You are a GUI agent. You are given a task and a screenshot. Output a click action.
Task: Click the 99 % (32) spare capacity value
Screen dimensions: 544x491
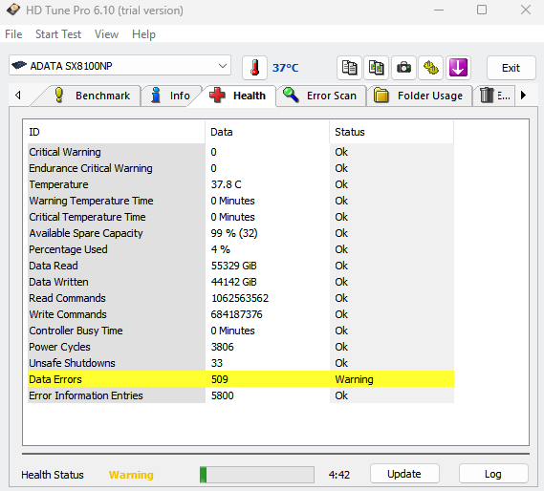pos(234,233)
